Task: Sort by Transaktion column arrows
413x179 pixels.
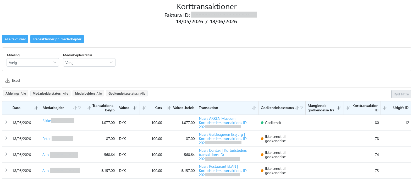Action: click(x=254, y=108)
